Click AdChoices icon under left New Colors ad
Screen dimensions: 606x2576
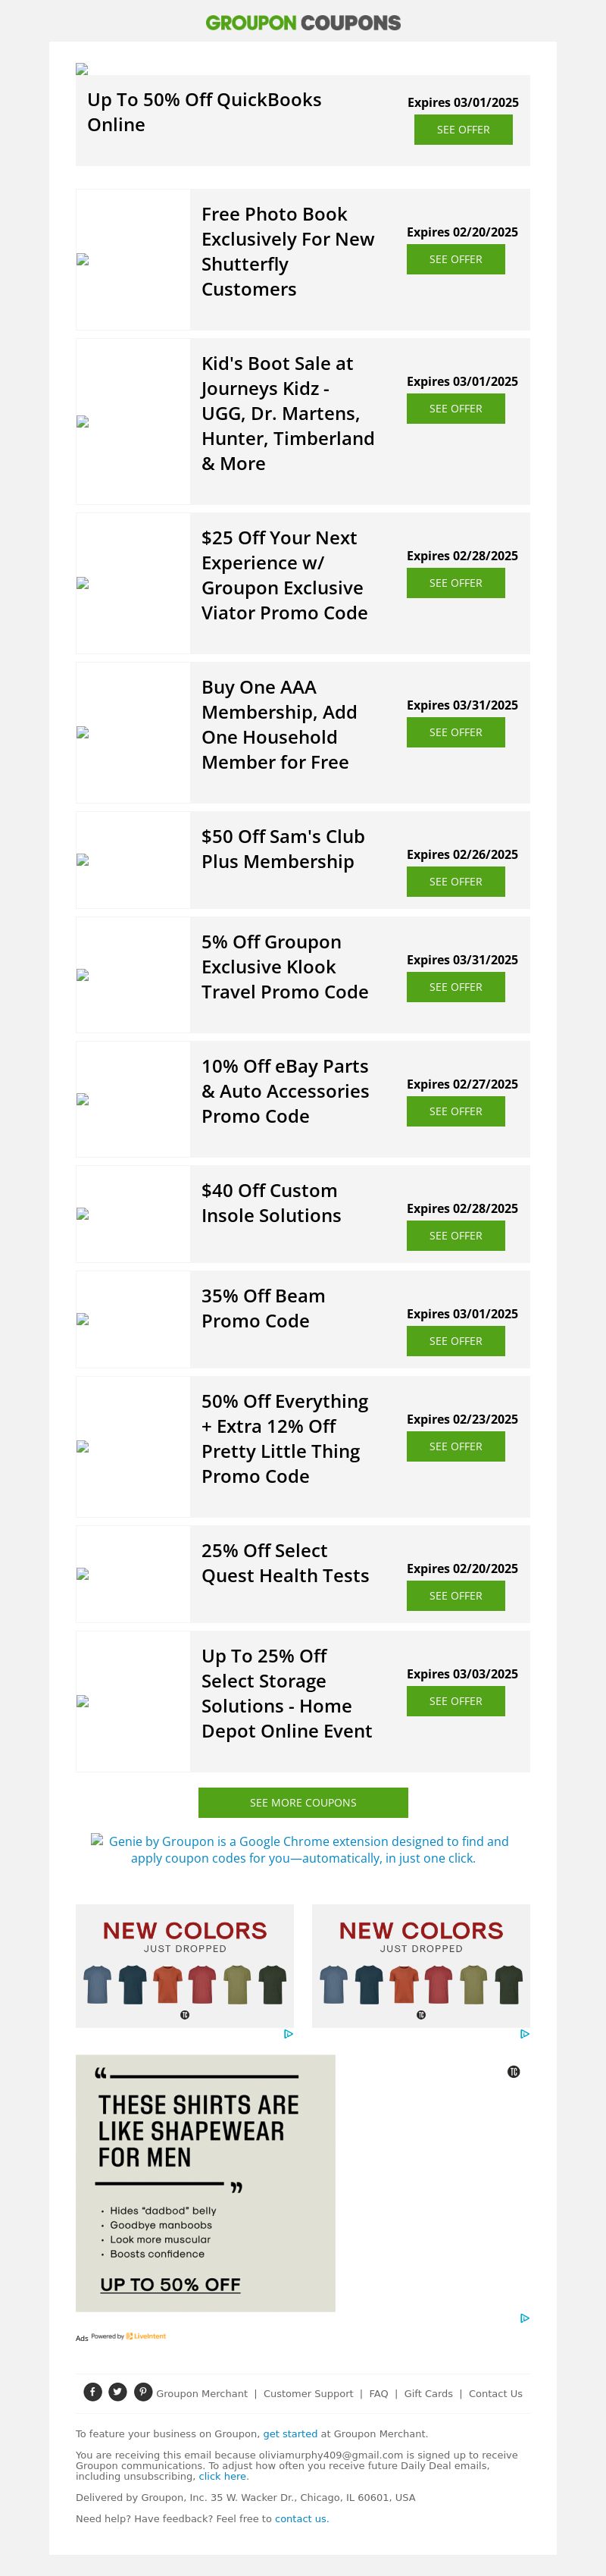click(288, 2034)
